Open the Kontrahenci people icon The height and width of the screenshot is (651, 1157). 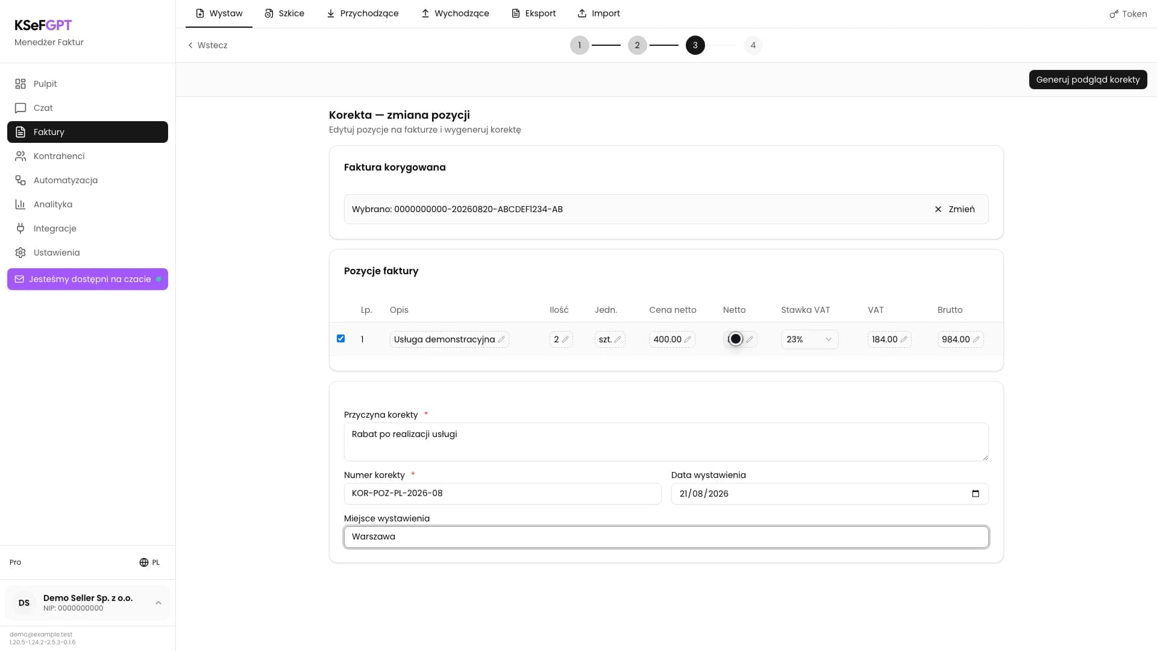point(20,156)
